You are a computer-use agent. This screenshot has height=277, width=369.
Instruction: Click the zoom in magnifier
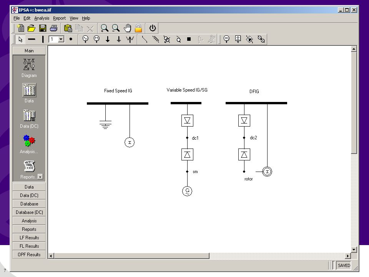click(x=105, y=28)
